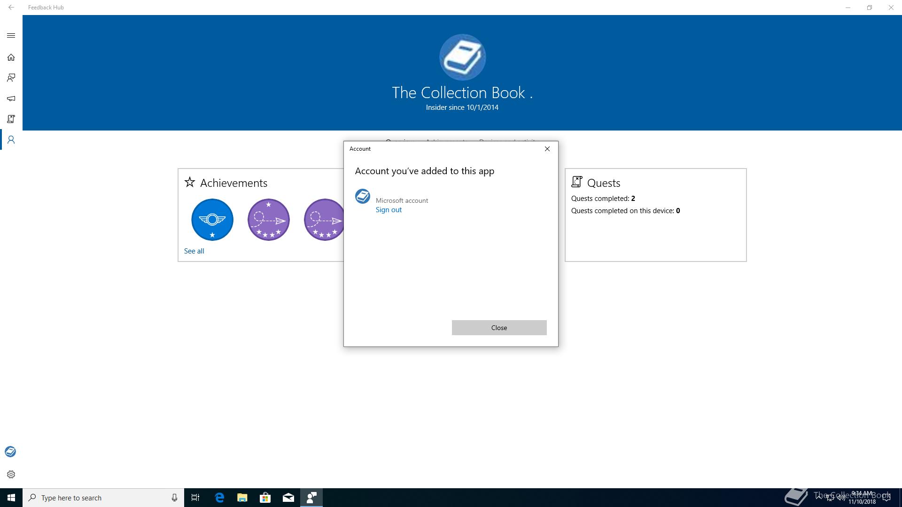Open the Windows Start menu
Screen dimensions: 902x507
coord(11,498)
